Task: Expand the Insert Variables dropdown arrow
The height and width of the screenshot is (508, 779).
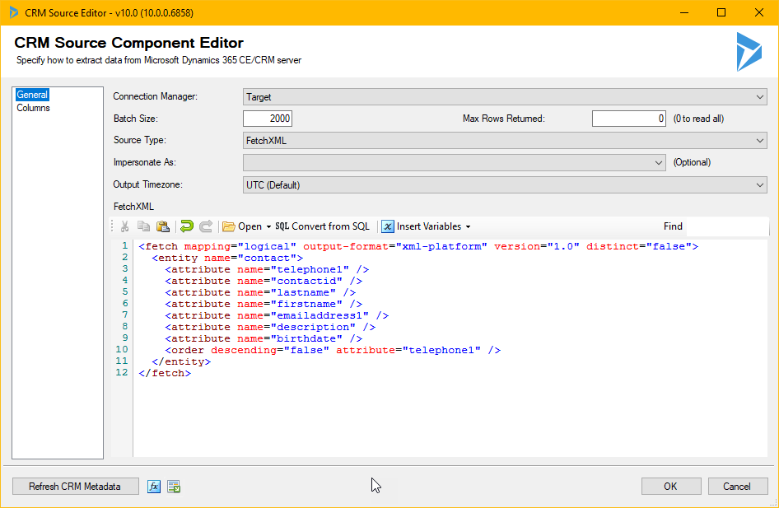Action: coord(468,227)
